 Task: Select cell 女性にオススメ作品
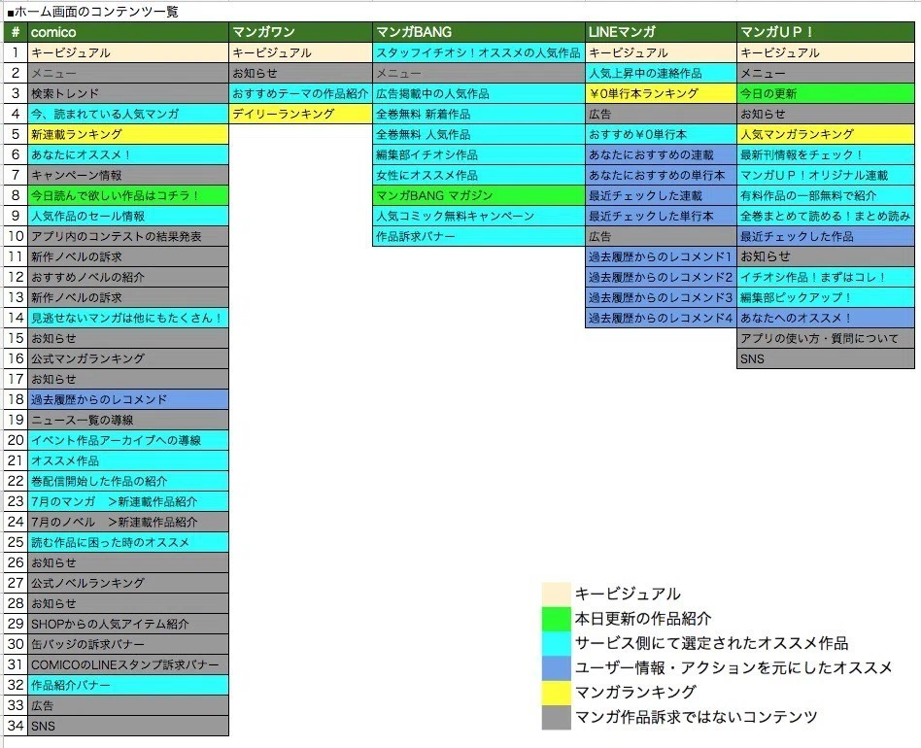(x=479, y=175)
